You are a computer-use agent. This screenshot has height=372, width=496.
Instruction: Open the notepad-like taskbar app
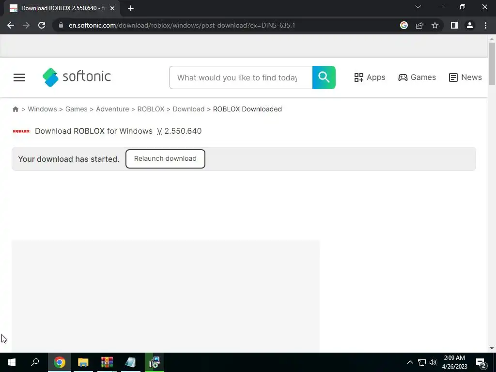pos(131,362)
